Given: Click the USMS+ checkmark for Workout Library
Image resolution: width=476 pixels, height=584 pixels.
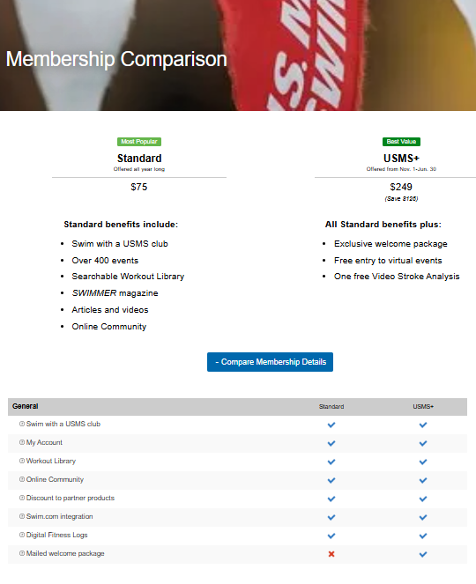Looking at the screenshot, I should [x=423, y=462].
